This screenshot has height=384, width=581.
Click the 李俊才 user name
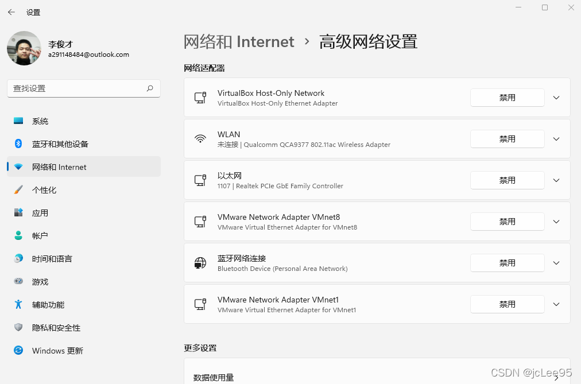click(60, 44)
